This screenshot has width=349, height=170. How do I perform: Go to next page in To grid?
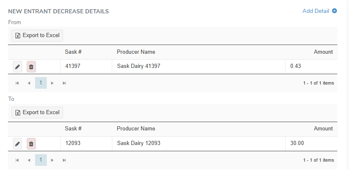tap(52, 160)
